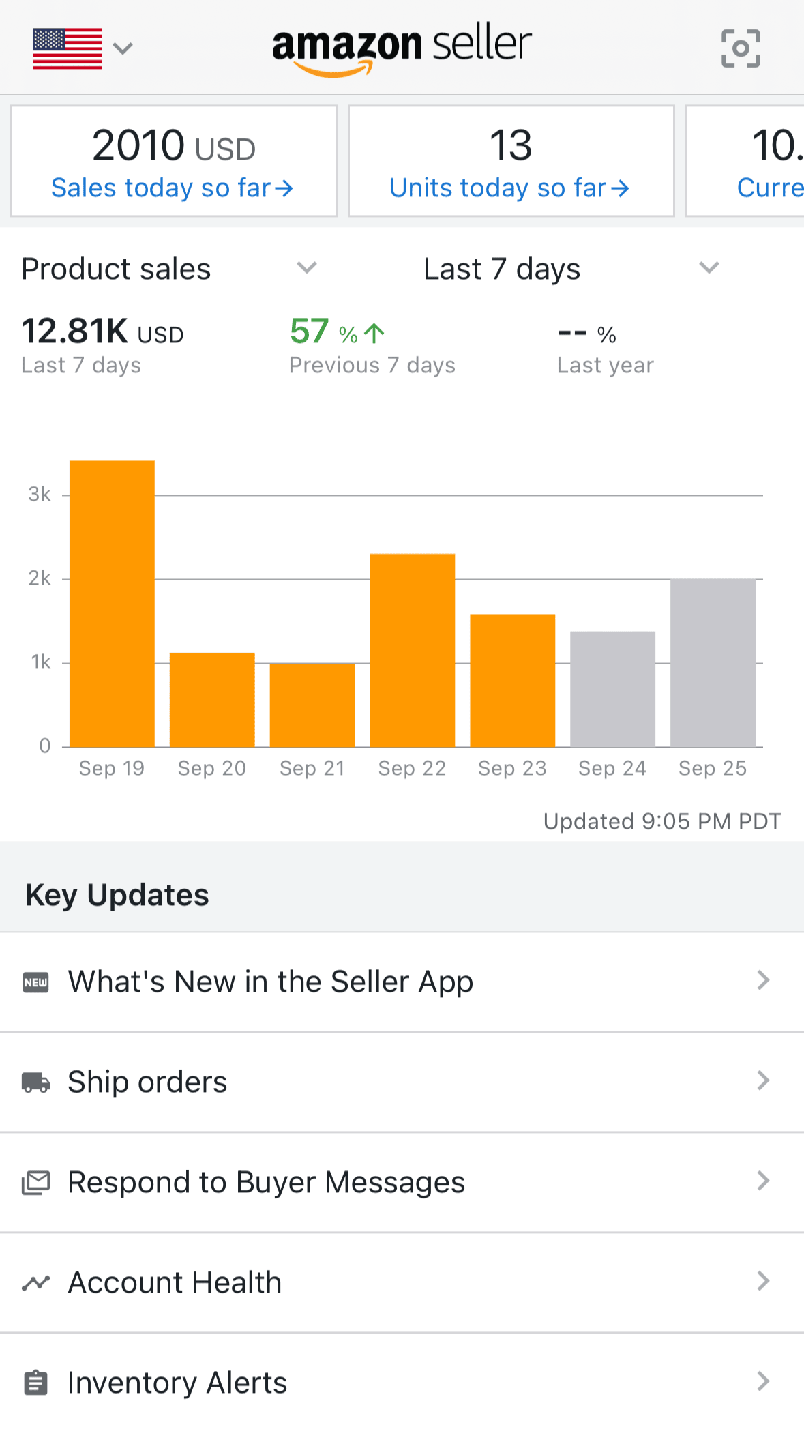Screen dimensions: 804x1429
Task: Tap the Inventory Alerts clipboard icon
Action: coord(36,1383)
